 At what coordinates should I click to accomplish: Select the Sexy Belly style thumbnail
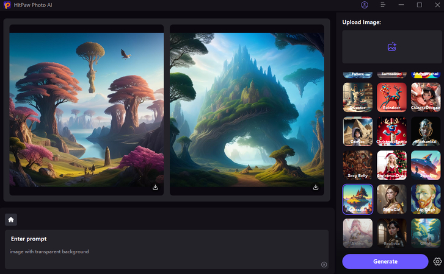pyautogui.click(x=358, y=165)
